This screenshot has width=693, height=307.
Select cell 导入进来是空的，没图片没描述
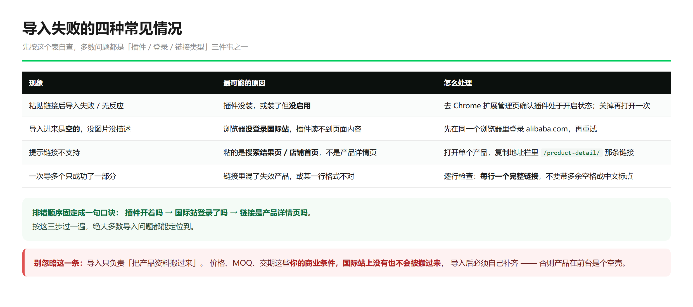pyautogui.click(x=120, y=129)
